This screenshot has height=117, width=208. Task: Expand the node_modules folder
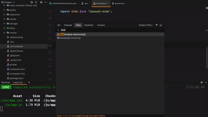[4, 6]
